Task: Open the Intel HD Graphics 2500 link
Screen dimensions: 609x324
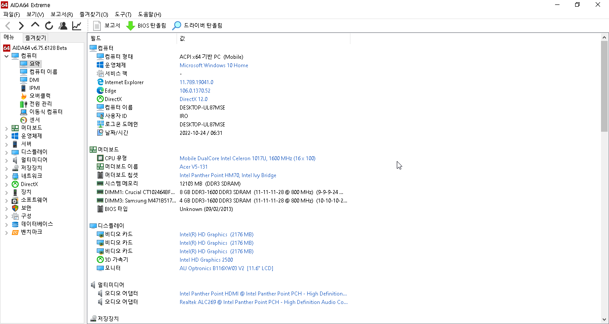Action: [x=206, y=260]
